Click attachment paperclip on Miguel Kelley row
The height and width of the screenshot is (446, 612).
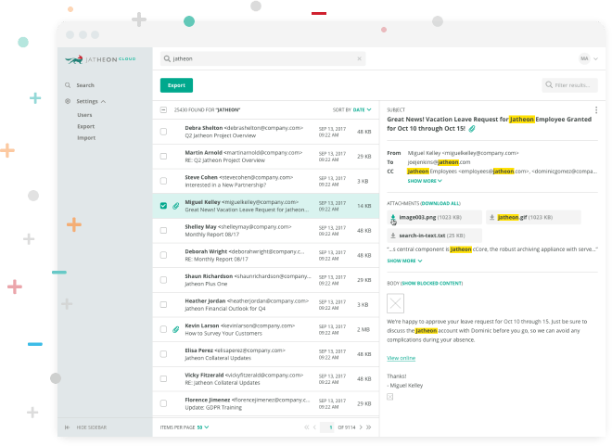coord(176,206)
